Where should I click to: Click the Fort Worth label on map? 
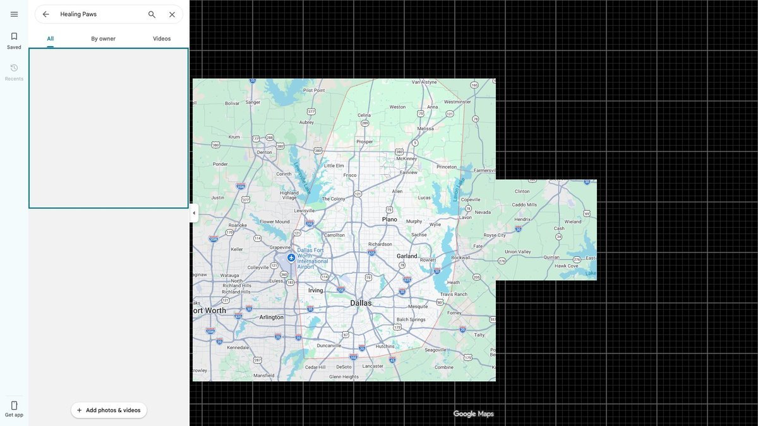click(x=209, y=311)
